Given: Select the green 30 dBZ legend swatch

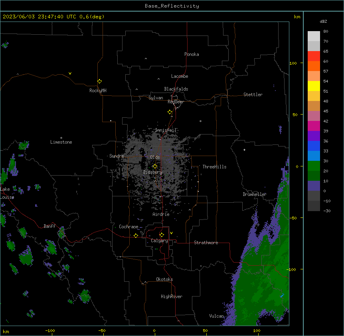Looking at the screenshot, I should 314,166.
